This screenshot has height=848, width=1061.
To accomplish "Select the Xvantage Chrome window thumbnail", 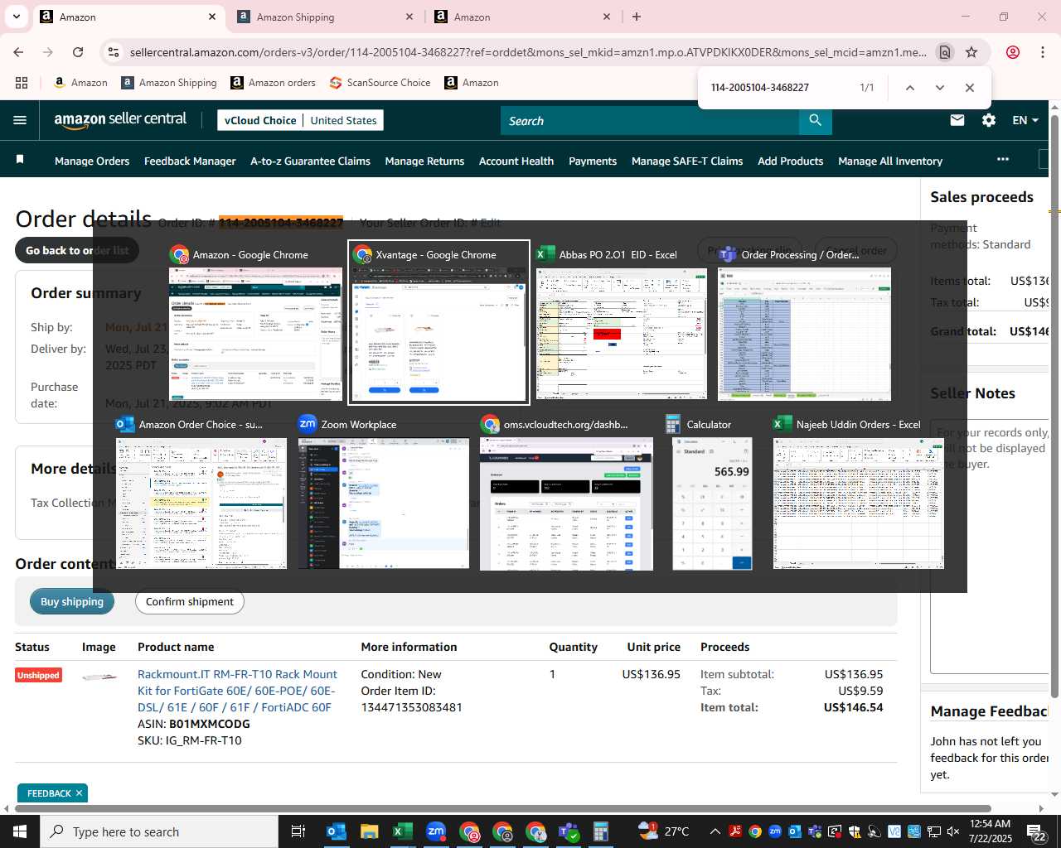I will (438, 322).
